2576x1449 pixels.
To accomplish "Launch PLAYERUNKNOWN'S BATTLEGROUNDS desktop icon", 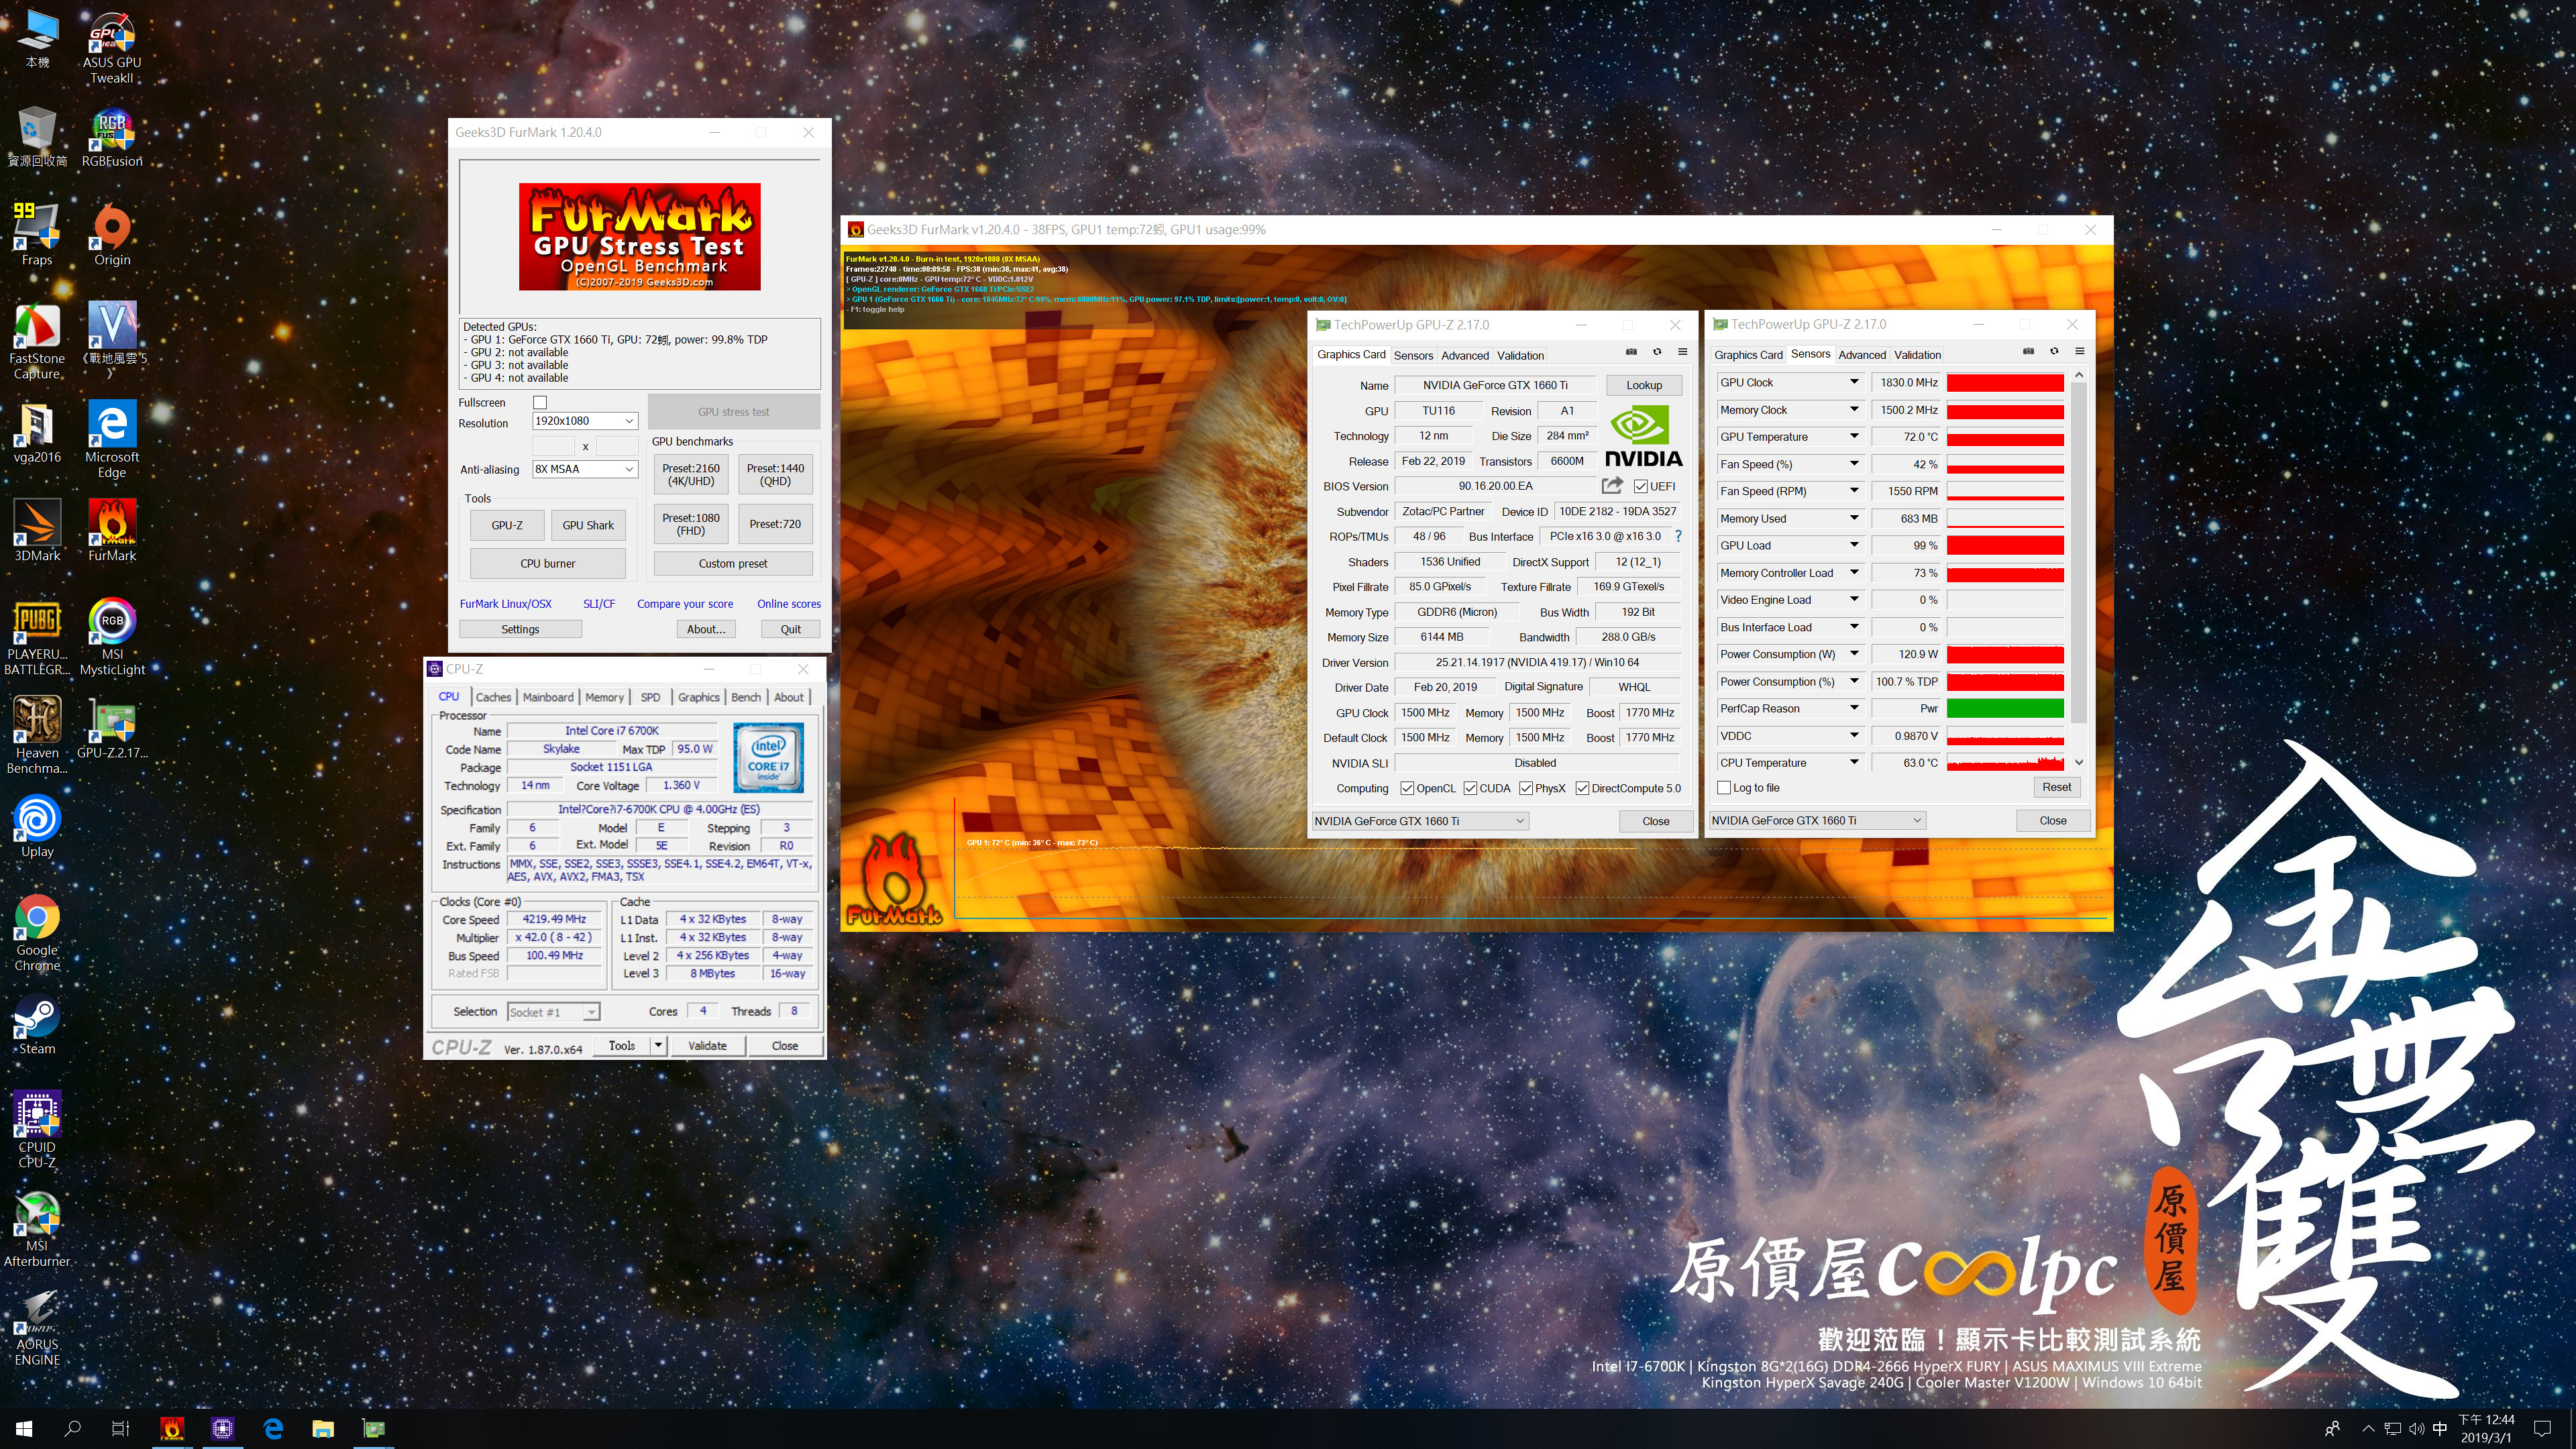I will point(37,637).
